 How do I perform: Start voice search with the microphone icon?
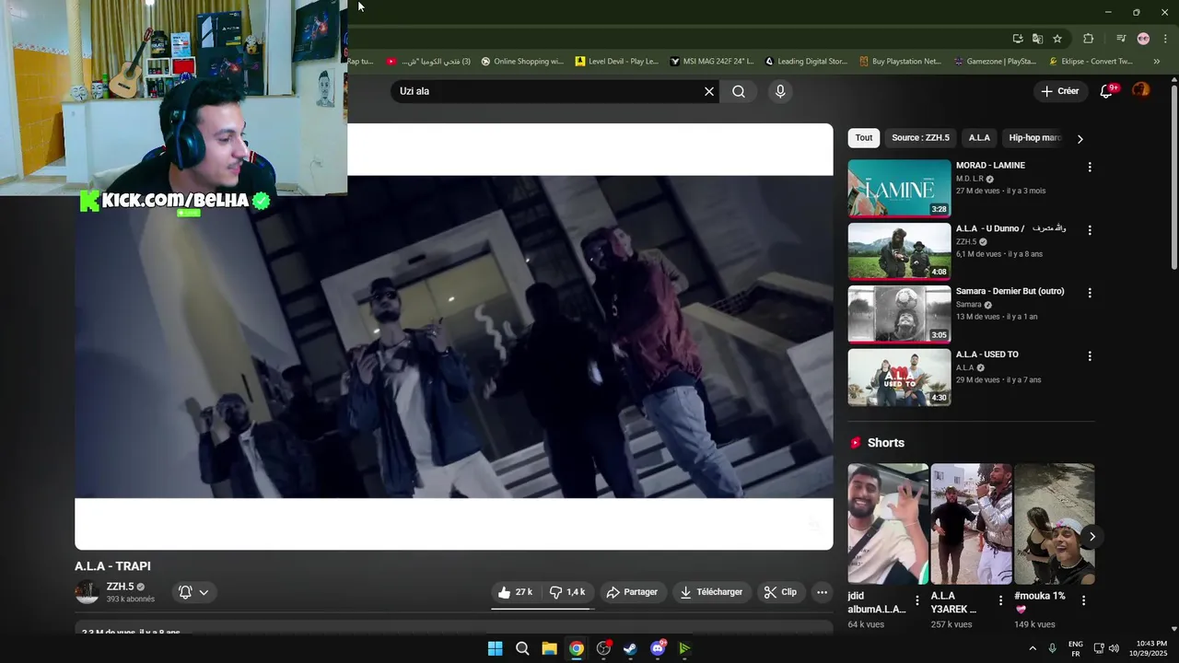pos(780,91)
